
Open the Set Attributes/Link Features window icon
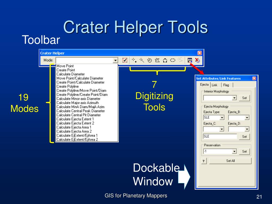[190, 60]
